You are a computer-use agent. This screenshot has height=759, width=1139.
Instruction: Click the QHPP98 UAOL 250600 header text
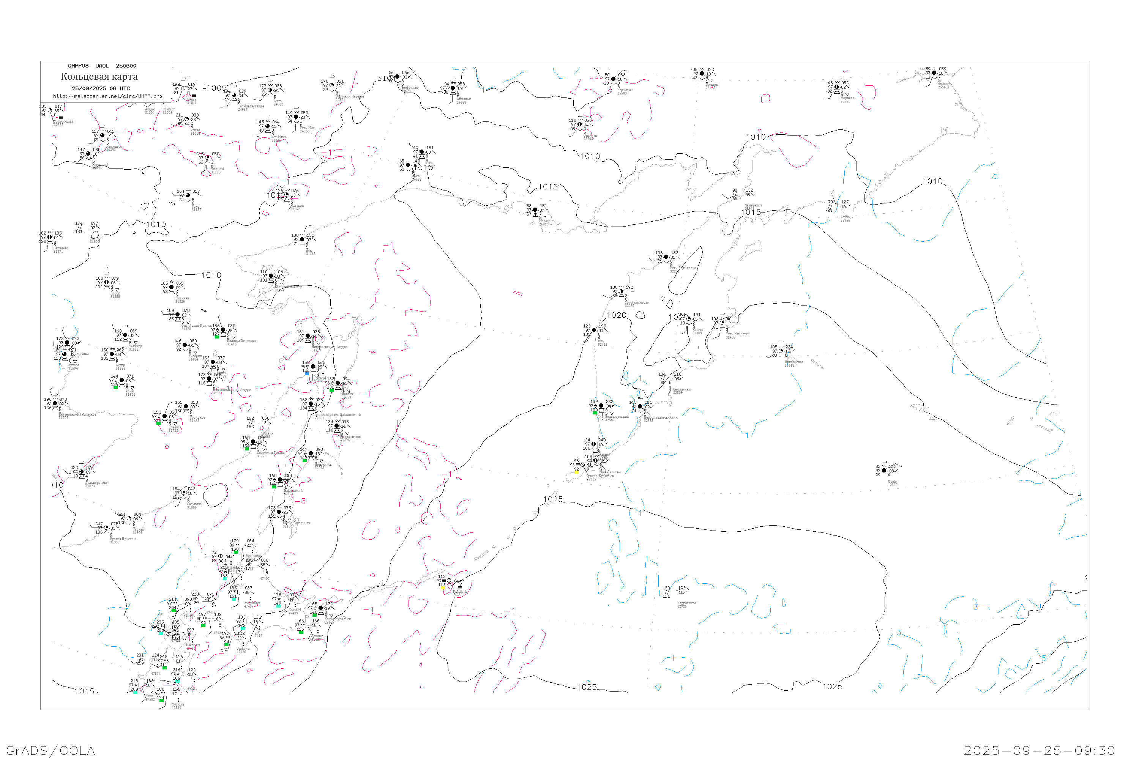[x=102, y=66]
